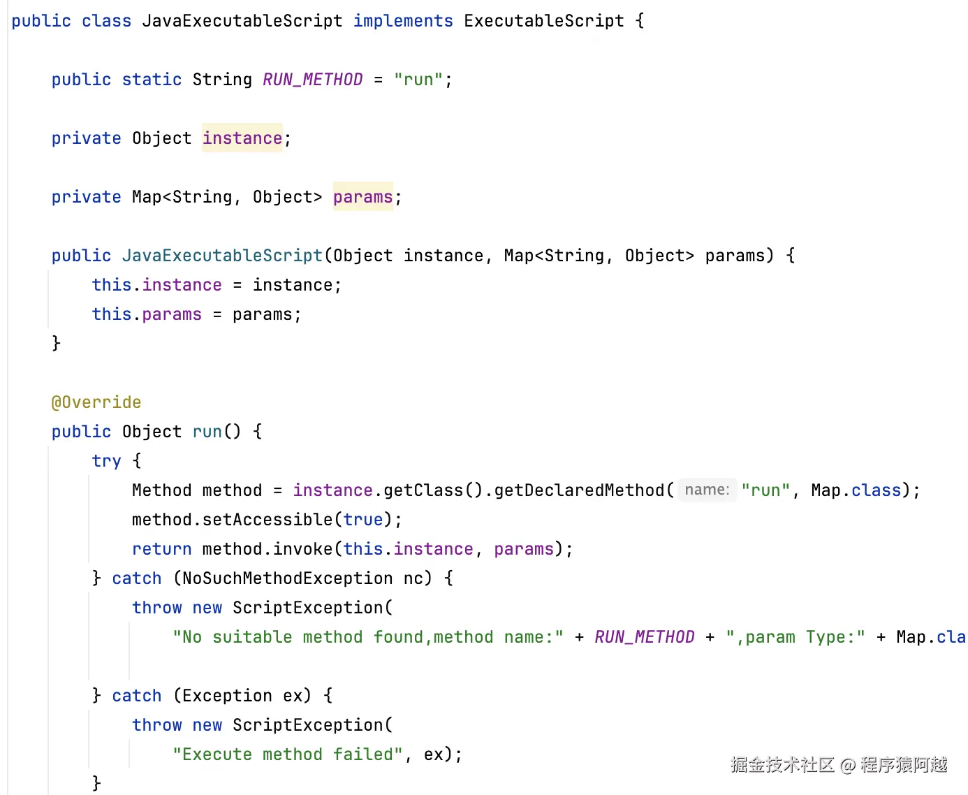Click ExecutableScript interface name after implements
Image resolution: width=968 pixels, height=795 pixels.
coord(543,21)
